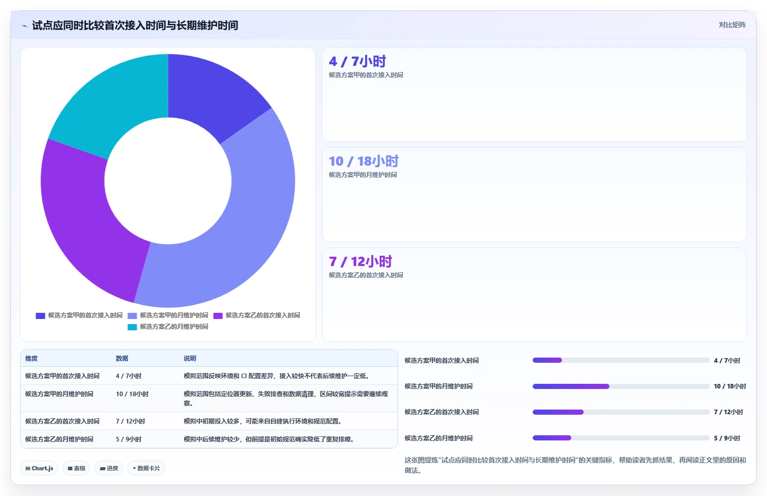
Task: Click the 4 / 7小时 data card value
Action: click(x=357, y=62)
